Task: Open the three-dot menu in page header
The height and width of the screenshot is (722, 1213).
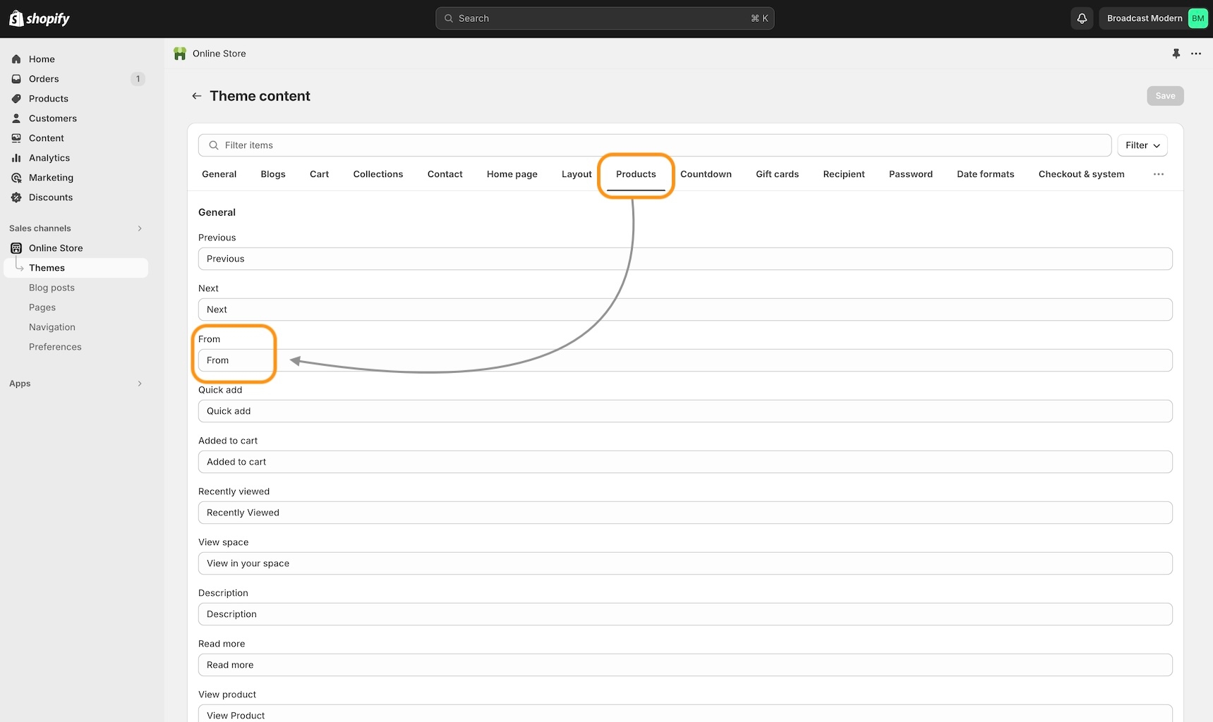Action: [1196, 54]
